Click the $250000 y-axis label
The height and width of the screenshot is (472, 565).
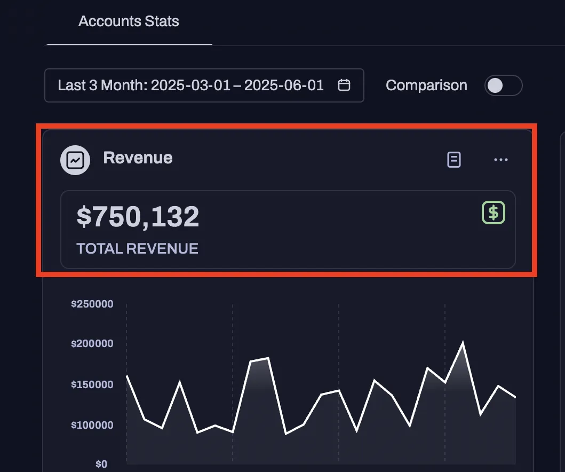pos(92,304)
